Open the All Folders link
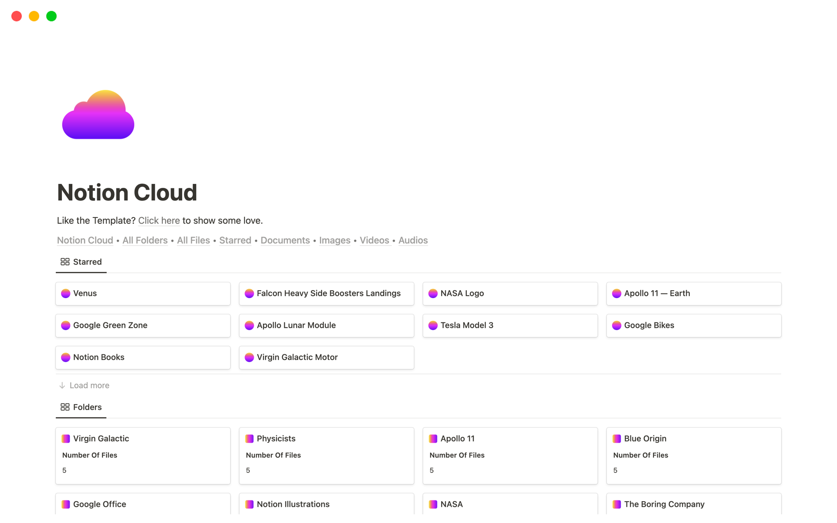The image size is (837, 523). (145, 240)
